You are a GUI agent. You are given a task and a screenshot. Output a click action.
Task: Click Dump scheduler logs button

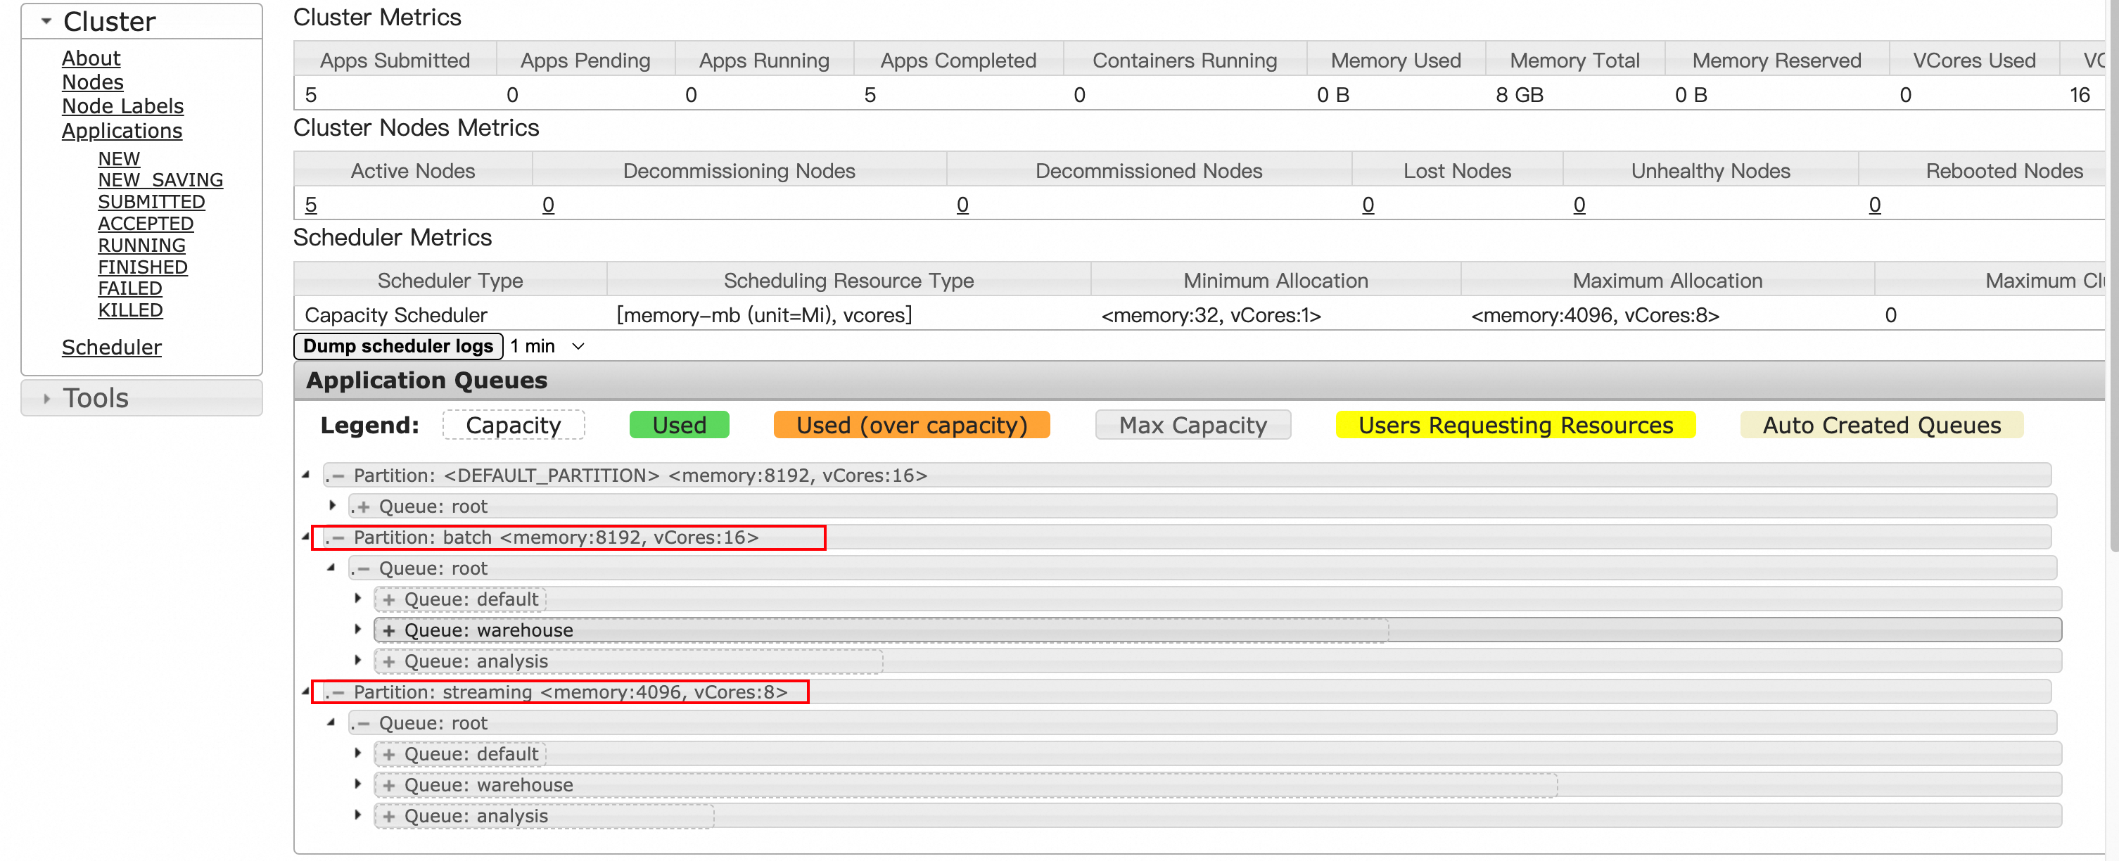coord(398,346)
